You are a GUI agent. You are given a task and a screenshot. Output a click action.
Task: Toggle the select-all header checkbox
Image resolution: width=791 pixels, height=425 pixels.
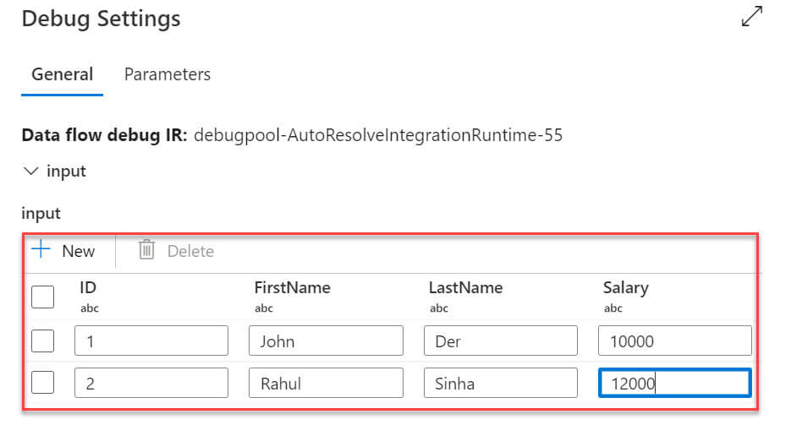(x=42, y=297)
